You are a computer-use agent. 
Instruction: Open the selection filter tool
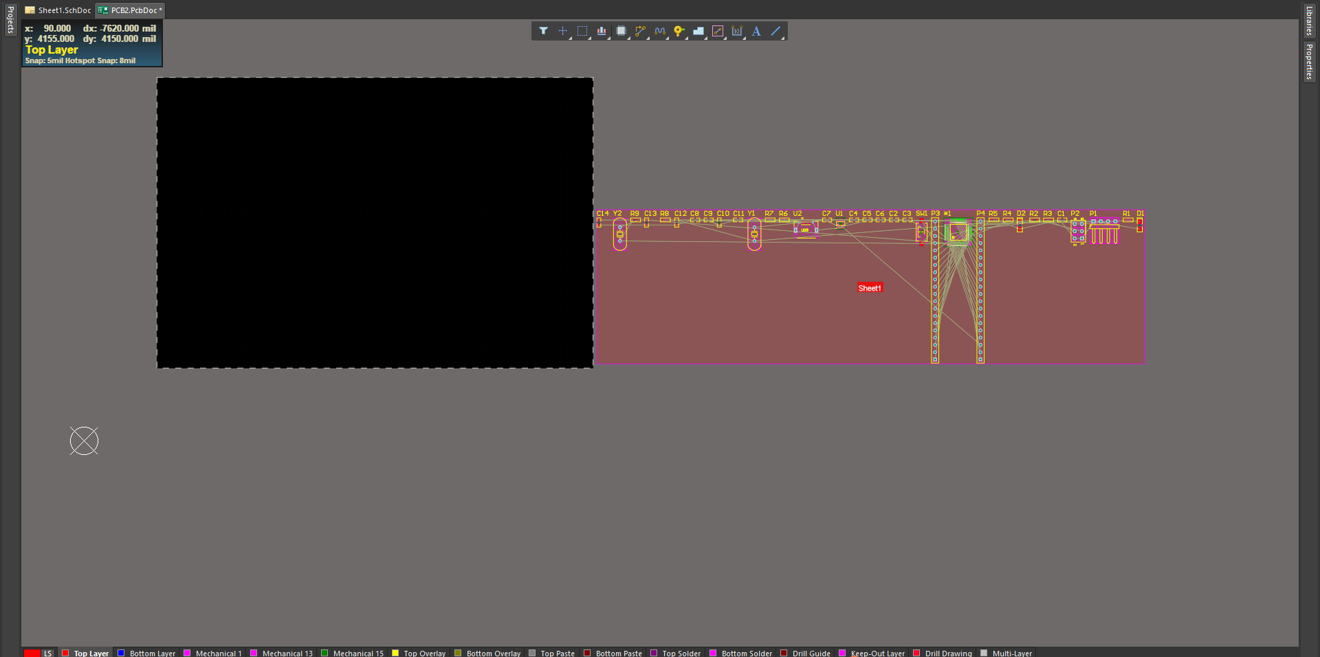coord(543,31)
